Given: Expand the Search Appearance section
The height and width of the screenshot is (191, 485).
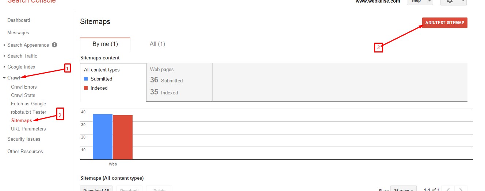Looking at the screenshot, I should tap(4, 45).
